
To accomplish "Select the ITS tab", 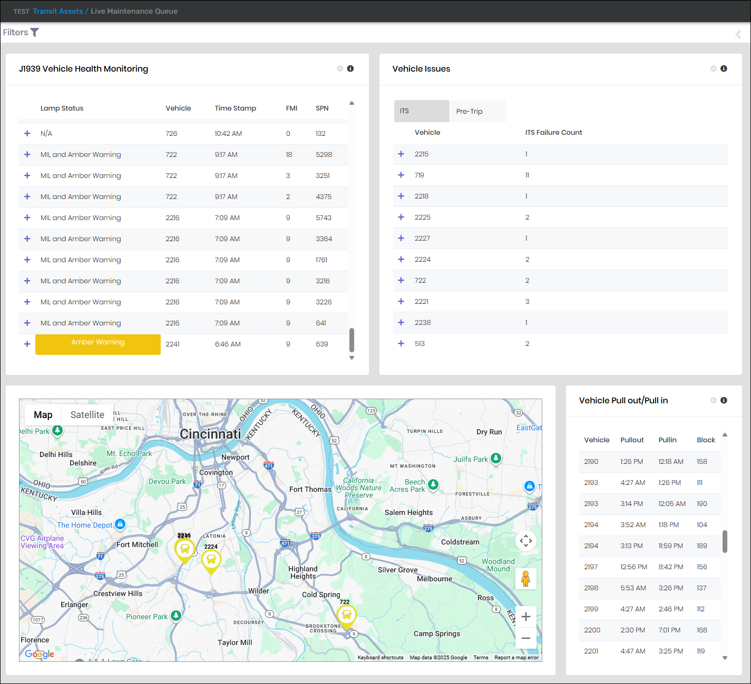I will [421, 111].
